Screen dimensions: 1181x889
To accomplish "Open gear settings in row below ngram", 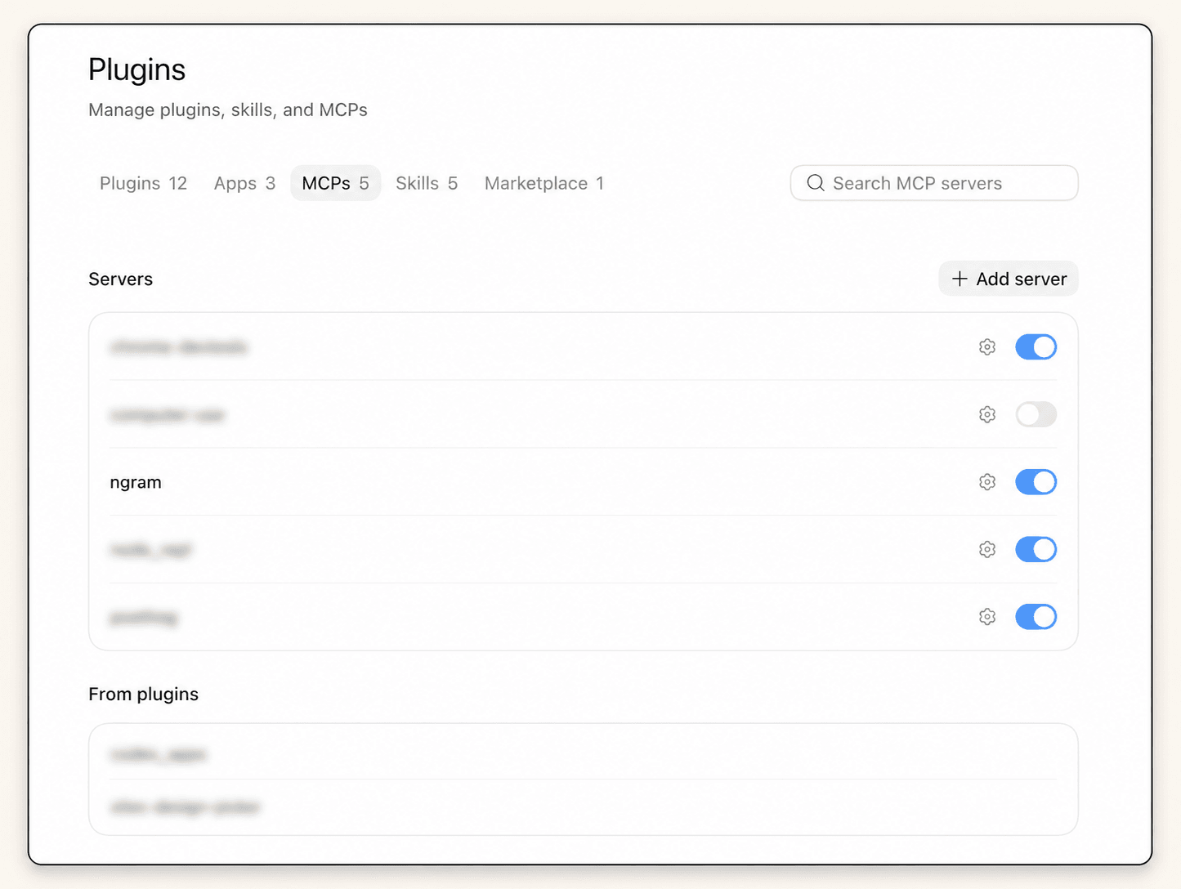I will click(x=987, y=549).
